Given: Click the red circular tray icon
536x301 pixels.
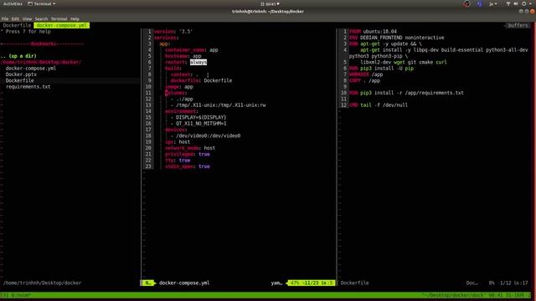Looking at the screenshot, I should point(466,3).
